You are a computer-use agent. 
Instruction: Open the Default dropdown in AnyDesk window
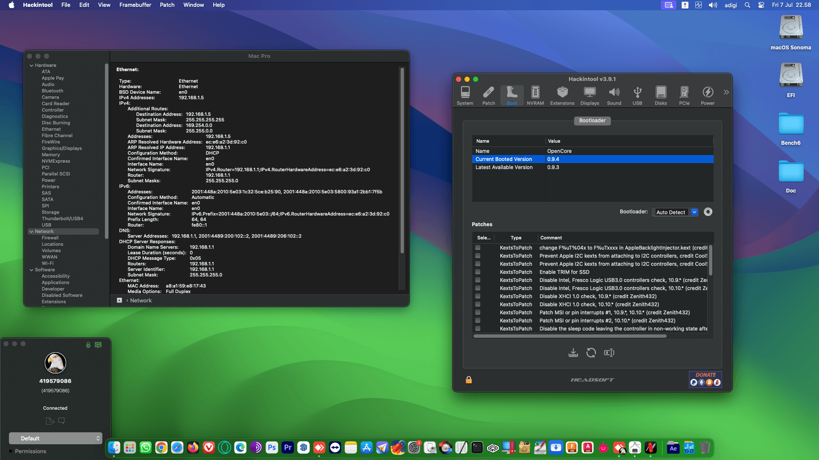55,438
